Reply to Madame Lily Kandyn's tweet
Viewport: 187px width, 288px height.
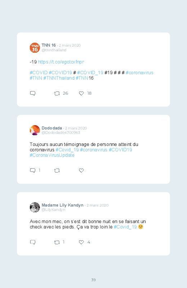click(33, 242)
